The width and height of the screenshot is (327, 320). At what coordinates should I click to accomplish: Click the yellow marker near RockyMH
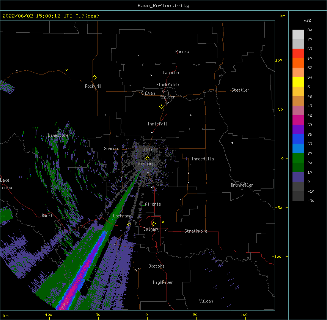click(94, 77)
